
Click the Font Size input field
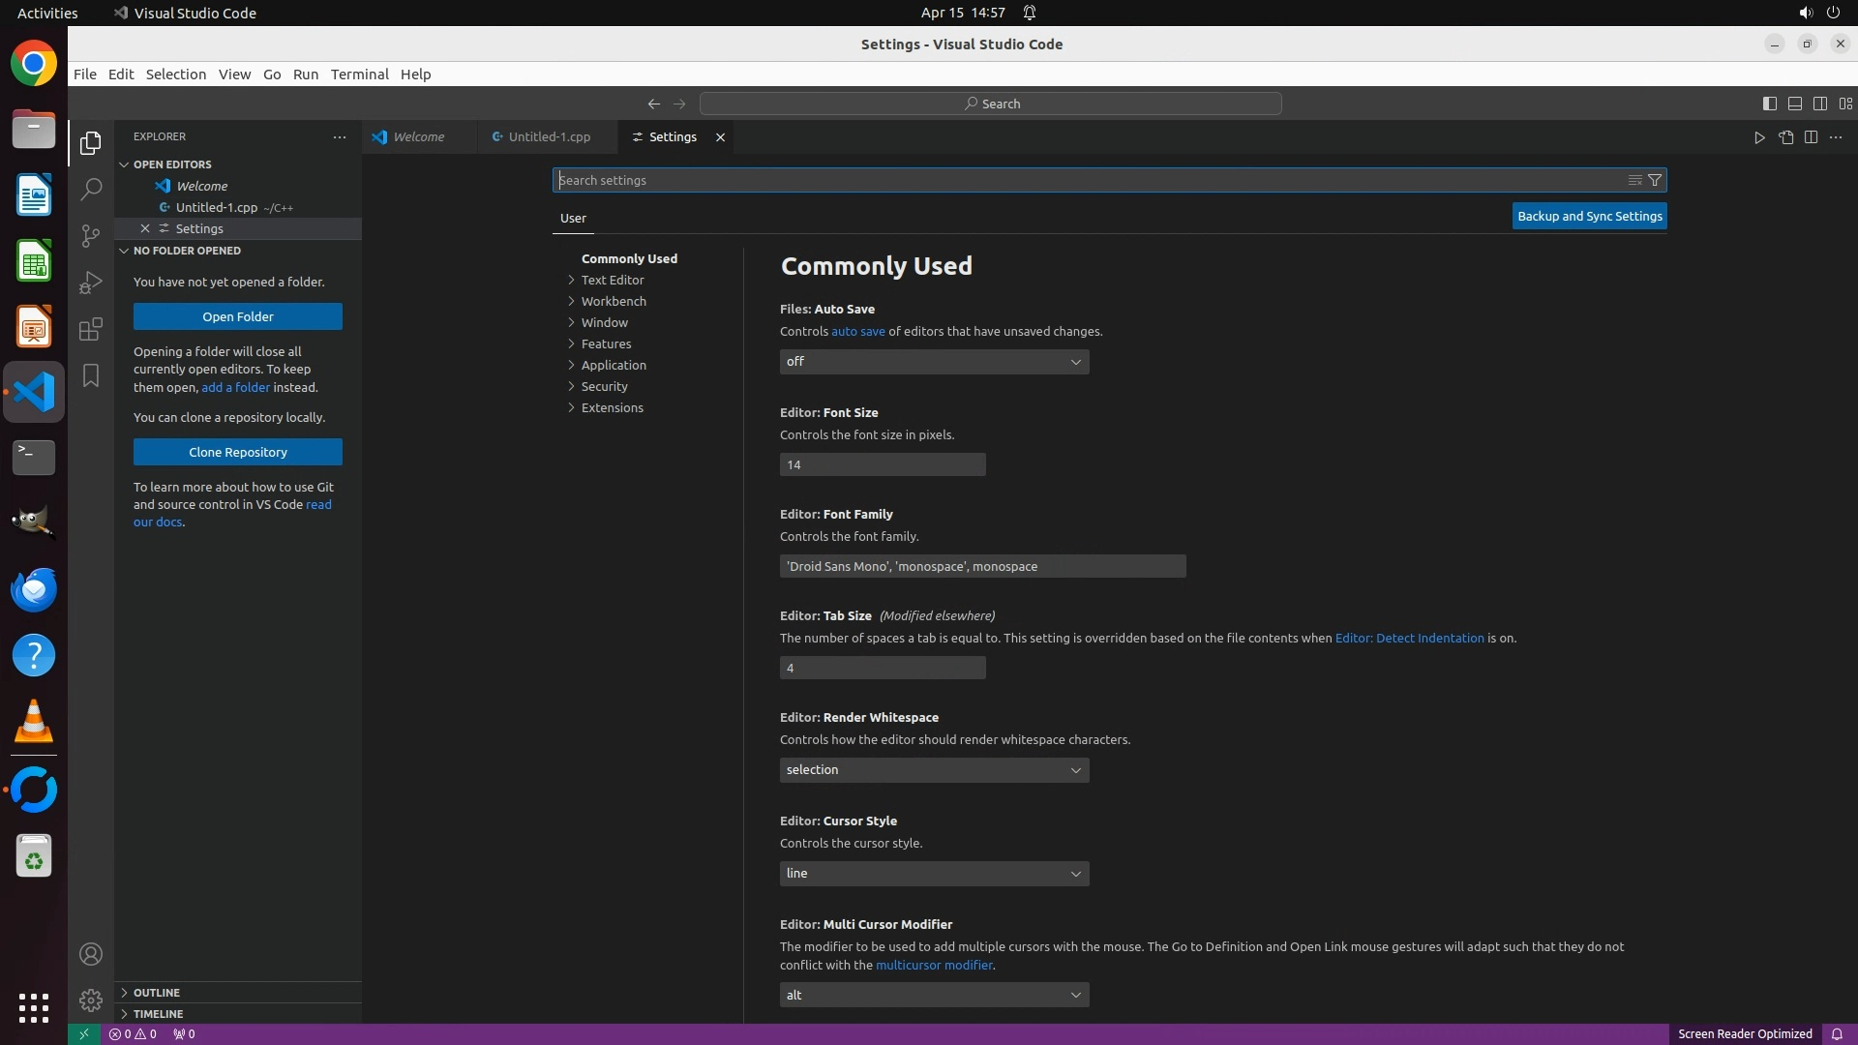click(882, 465)
